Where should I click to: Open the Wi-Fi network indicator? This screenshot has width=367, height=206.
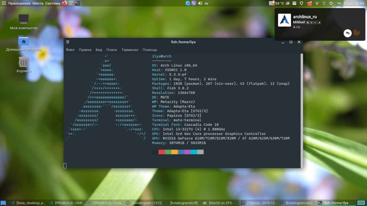coord(317,3)
